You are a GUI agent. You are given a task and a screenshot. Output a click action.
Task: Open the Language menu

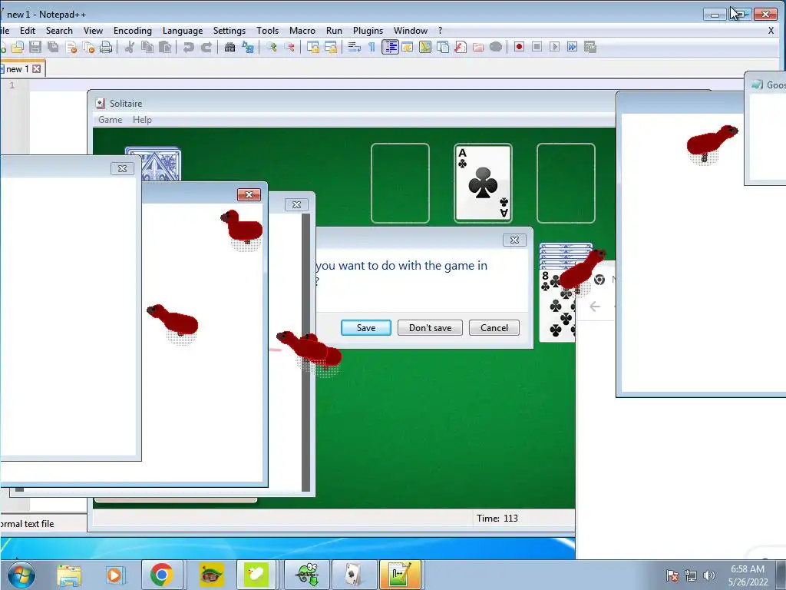click(183, 31)
